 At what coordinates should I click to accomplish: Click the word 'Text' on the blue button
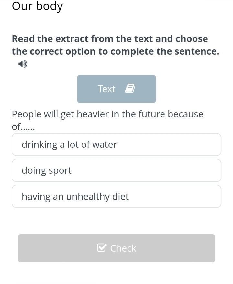[x=106, y=89]
